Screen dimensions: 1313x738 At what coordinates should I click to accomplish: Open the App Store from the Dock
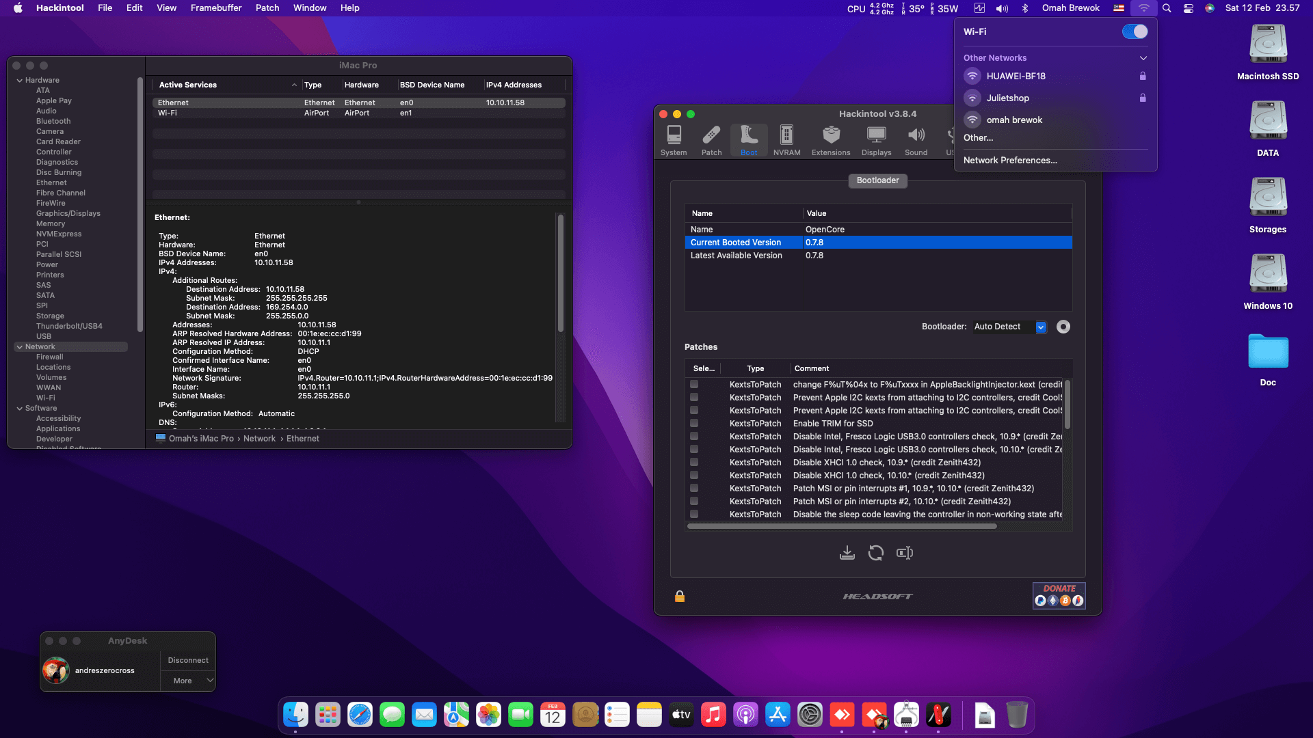pyautogui.click(x=778, y=715)
